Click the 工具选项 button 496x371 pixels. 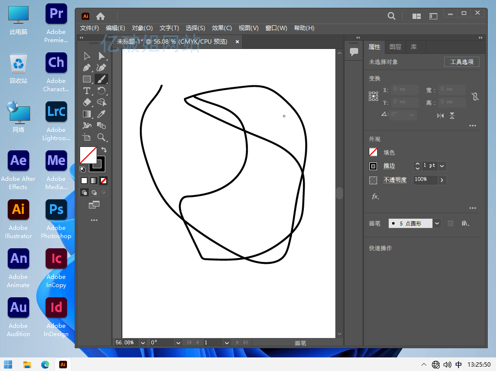pos(461,62)
